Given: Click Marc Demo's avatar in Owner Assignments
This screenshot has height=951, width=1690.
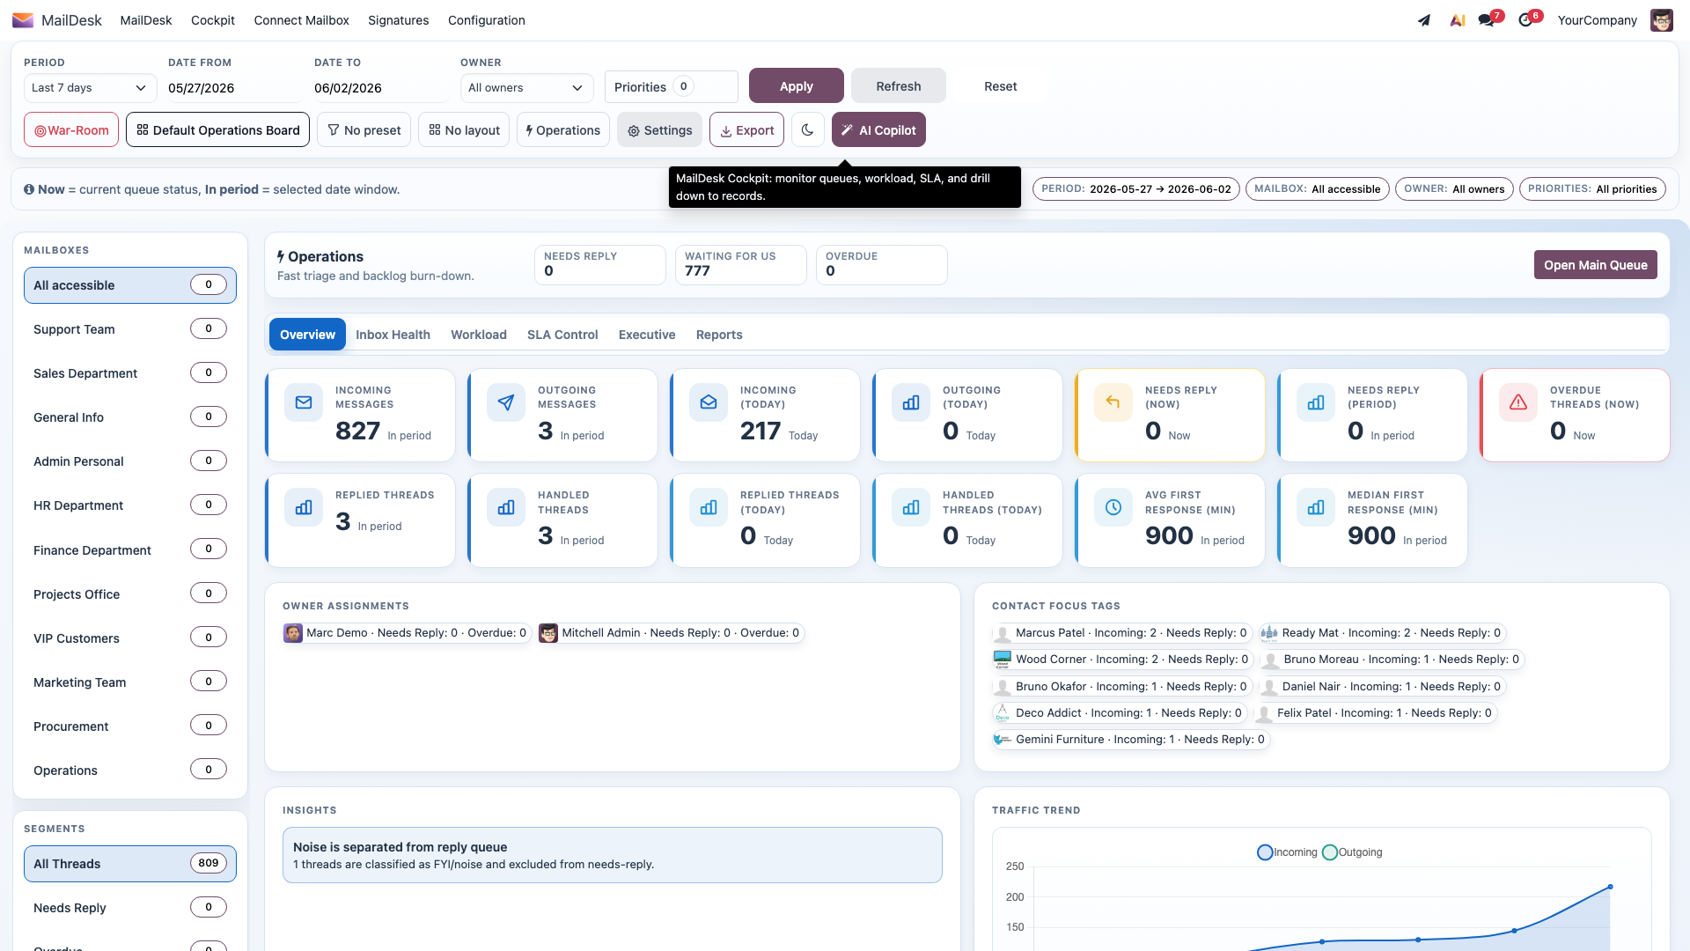Looking at the screenshot, I should (293, 633).
